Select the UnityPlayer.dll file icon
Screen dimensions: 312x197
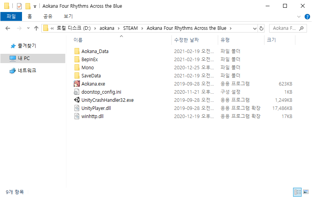click(77, 108)
